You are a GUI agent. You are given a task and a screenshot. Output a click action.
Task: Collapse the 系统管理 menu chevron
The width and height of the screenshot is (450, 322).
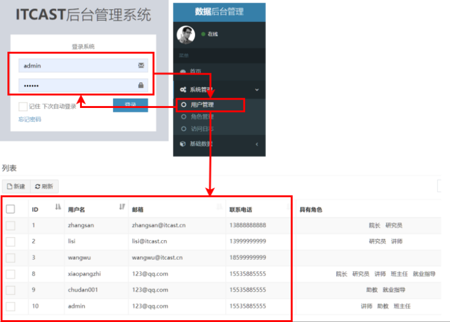(x=256, y=90)
